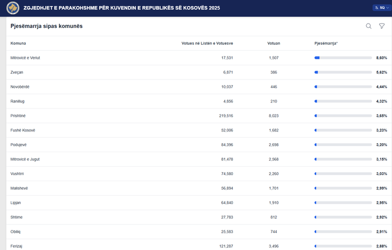Open the filter funnel icon
The height and width of the screenshot is (250, 392).
(382, 26)
